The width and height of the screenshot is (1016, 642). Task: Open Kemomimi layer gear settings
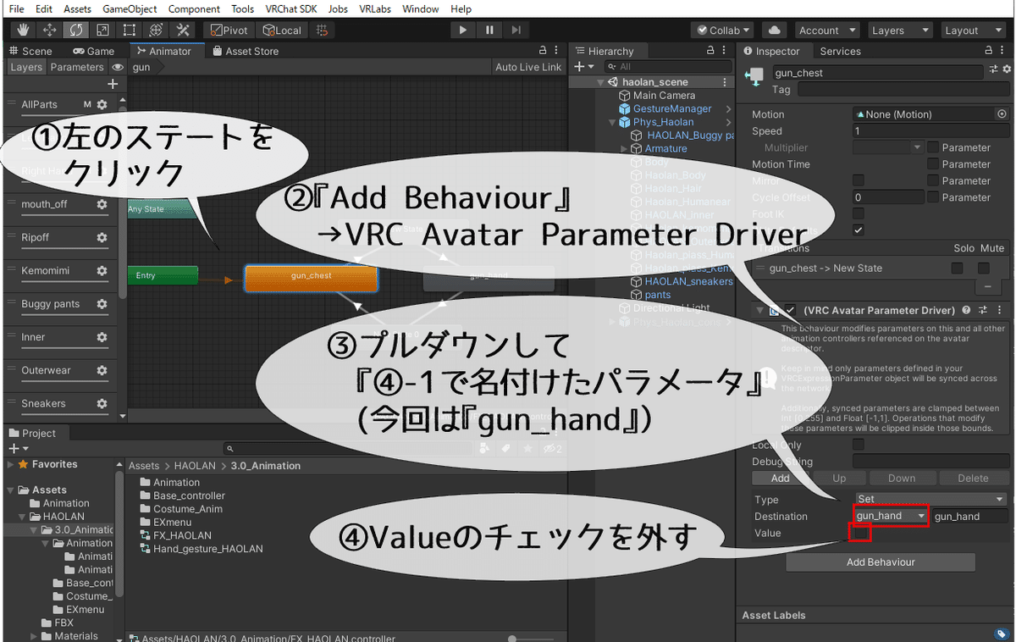pyautogui.click(x=102, y=271)
